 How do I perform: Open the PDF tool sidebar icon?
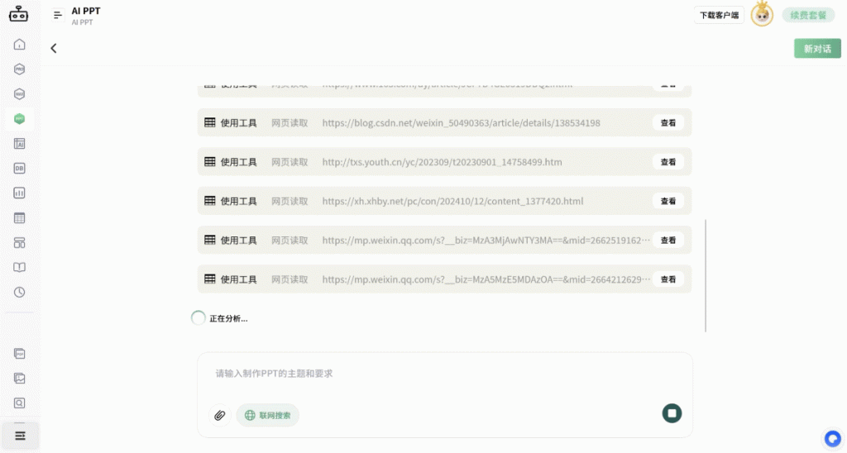click(20, 354)
